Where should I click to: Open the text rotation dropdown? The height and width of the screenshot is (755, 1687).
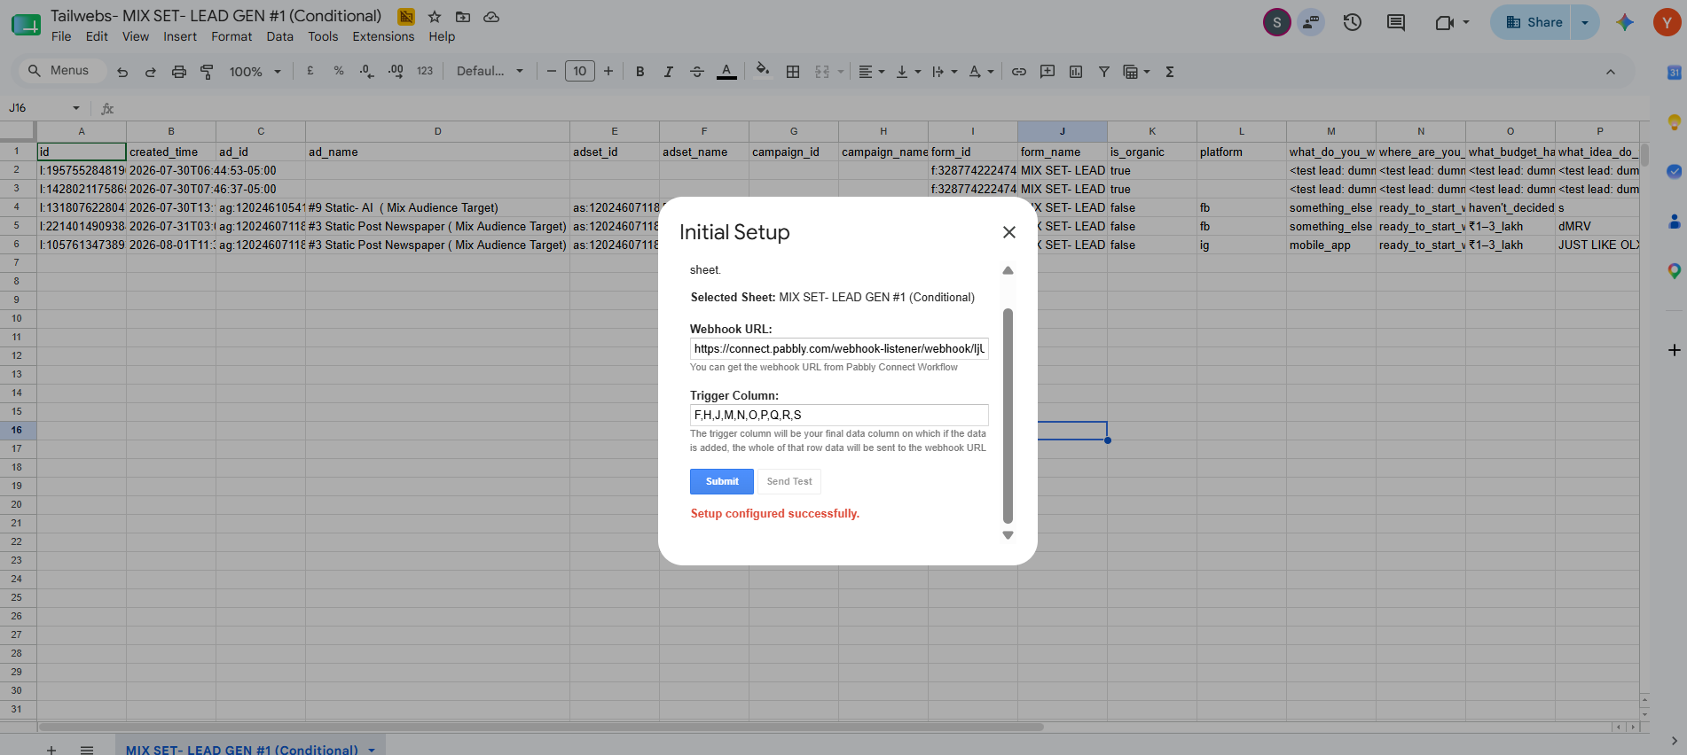981,72
